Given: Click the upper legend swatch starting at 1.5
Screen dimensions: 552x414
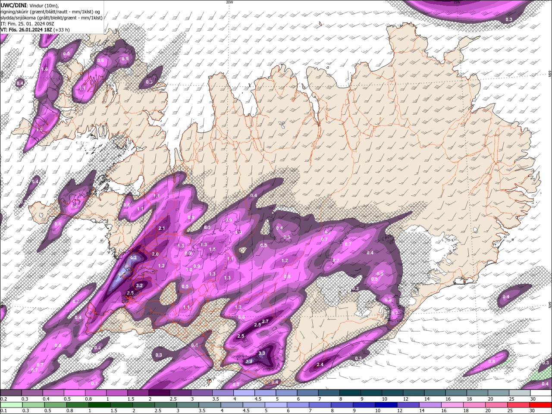Looking at the screenshot, I should click(x=138, y=393).
